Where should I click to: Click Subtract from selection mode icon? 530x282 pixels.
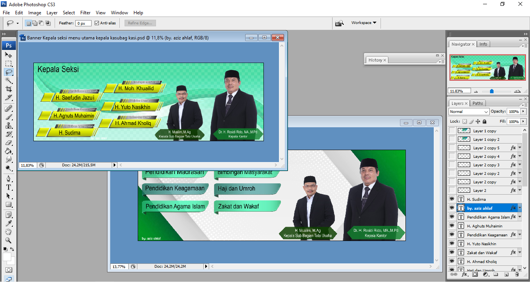tap(42, 23)
